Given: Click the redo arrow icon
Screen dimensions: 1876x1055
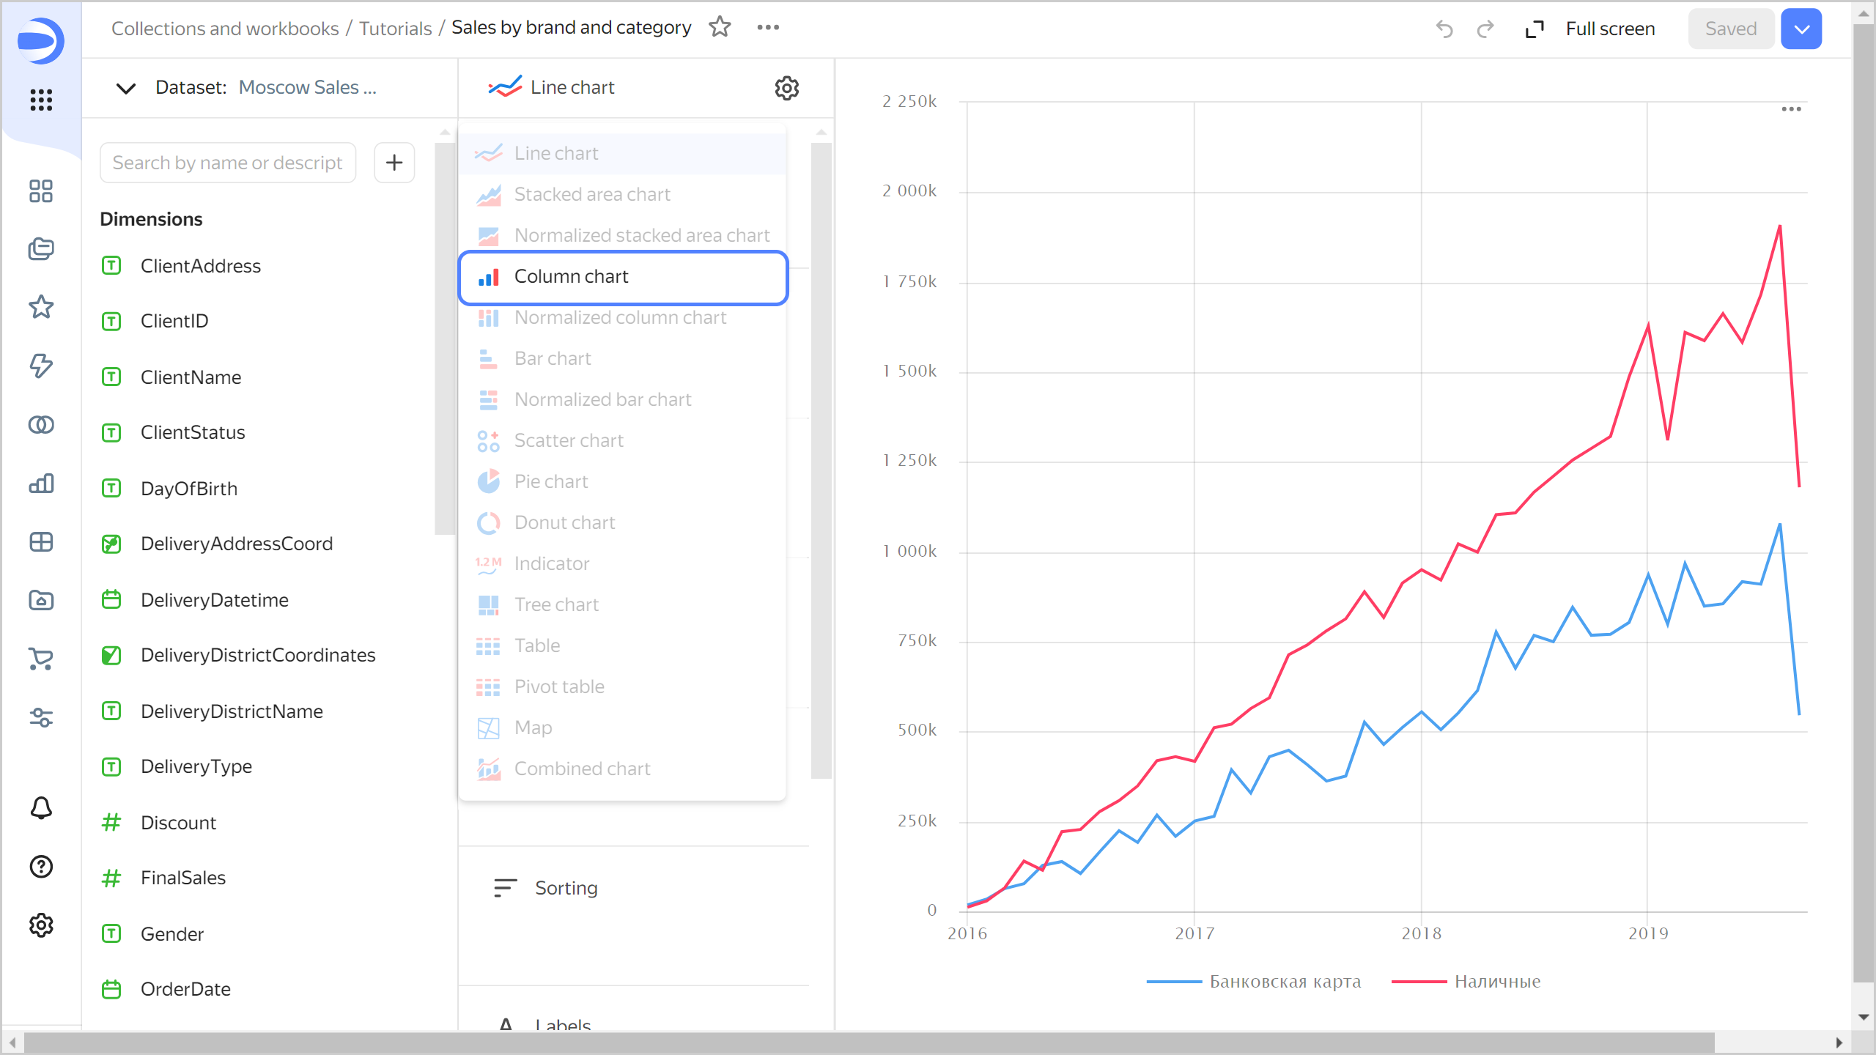Looking at the screenshot, I should 1485,29.
